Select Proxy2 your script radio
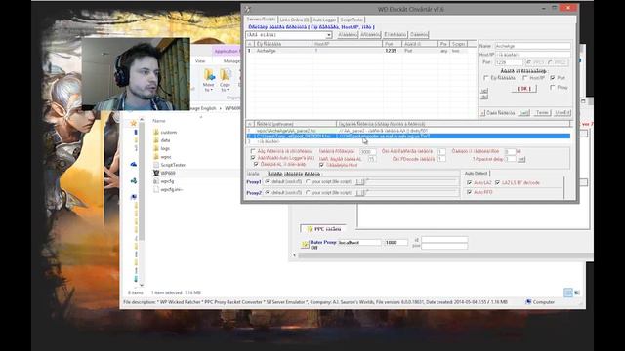 [309, 193]
